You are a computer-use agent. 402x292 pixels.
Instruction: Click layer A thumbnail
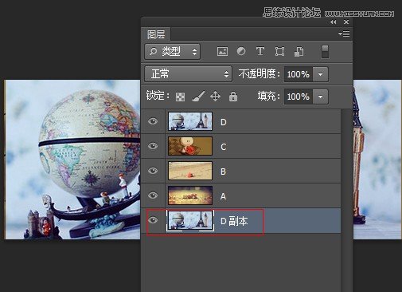click(x=190, y=195)
